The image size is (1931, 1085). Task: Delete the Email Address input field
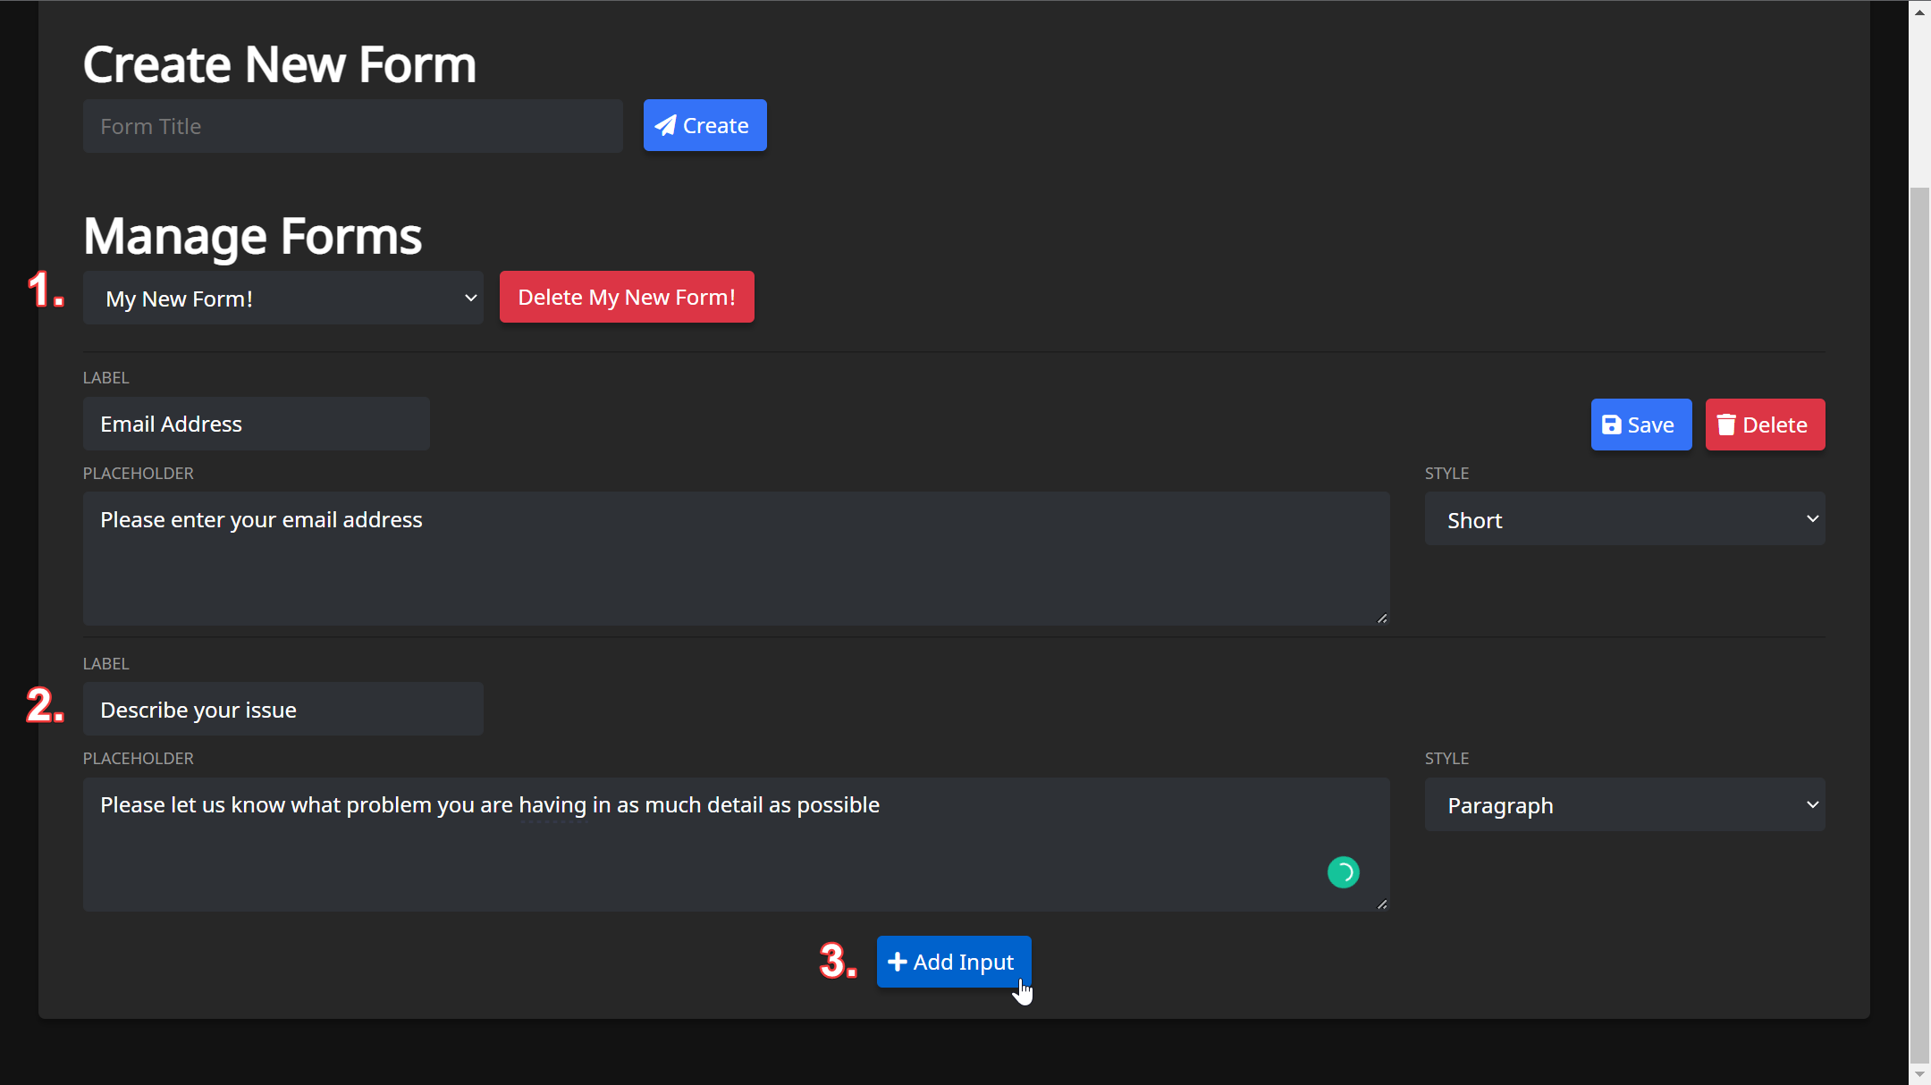click(x=1764, y=425)
